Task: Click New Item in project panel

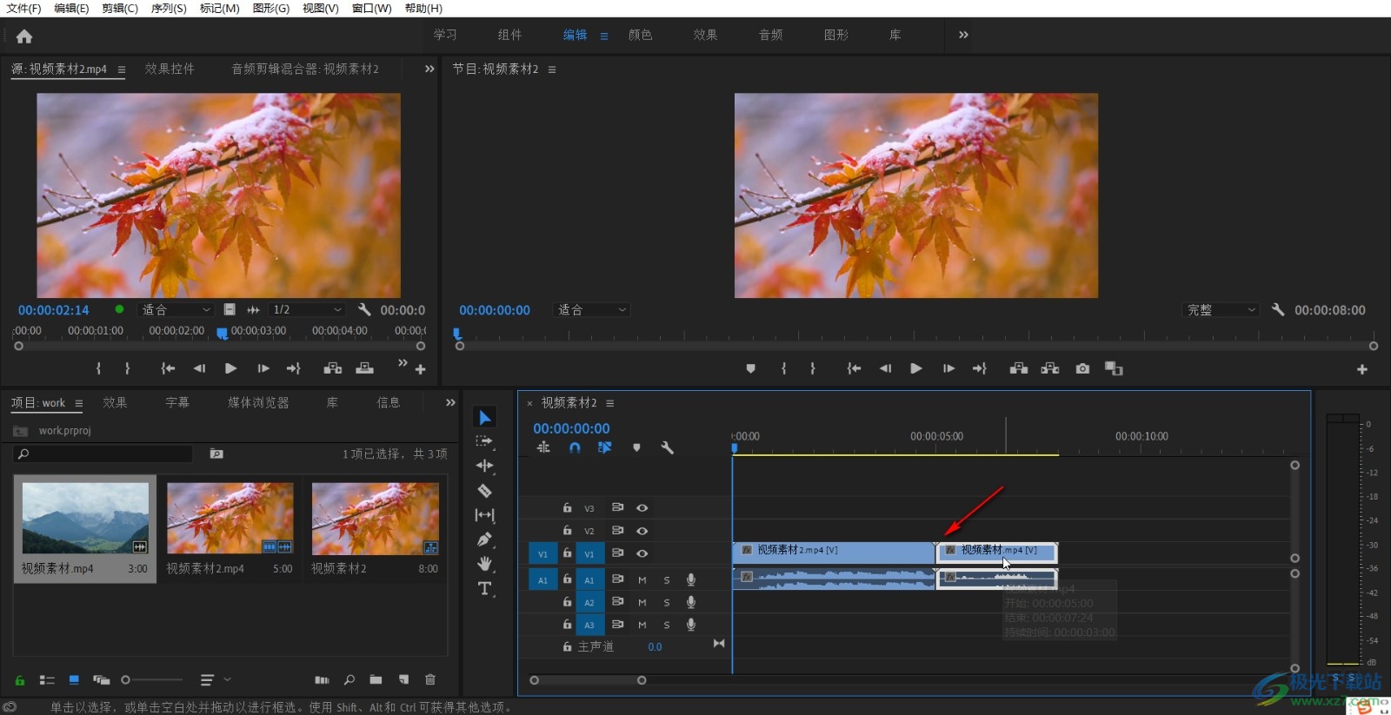Action: coord(403,679)
